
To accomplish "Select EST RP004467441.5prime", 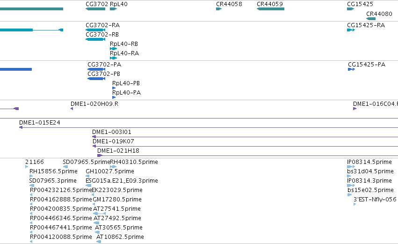I will 31,233.
